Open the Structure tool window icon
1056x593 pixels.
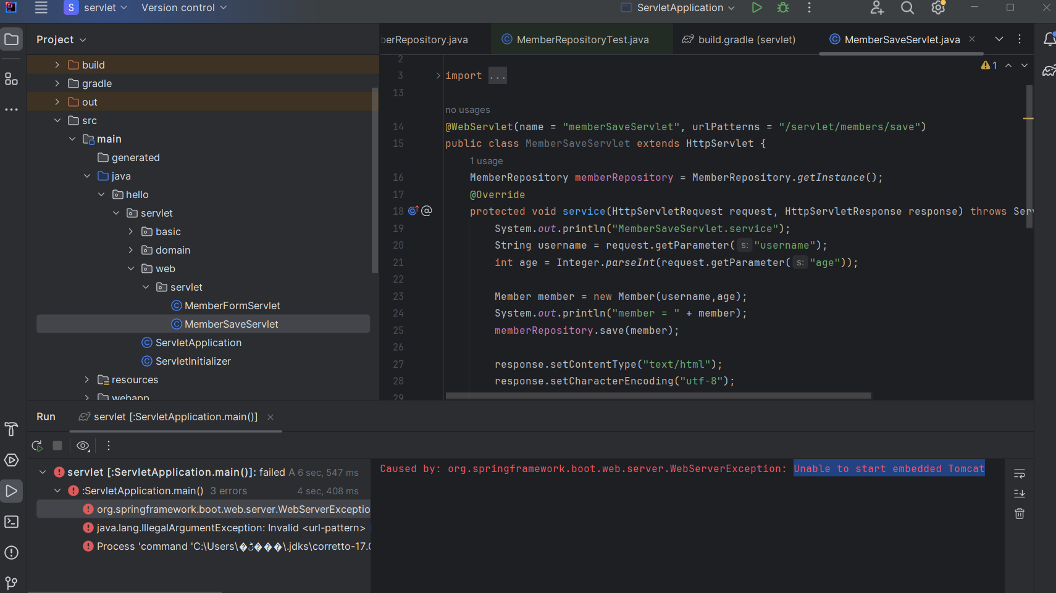click(11, 79)
